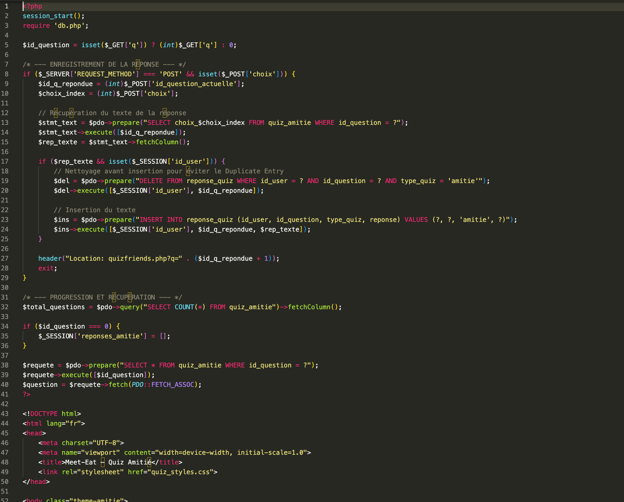Click the fetchColumn method call on line 15
The width and height of the screenshot is (624, 502).
pyautogui.click(x=156, y=142)
